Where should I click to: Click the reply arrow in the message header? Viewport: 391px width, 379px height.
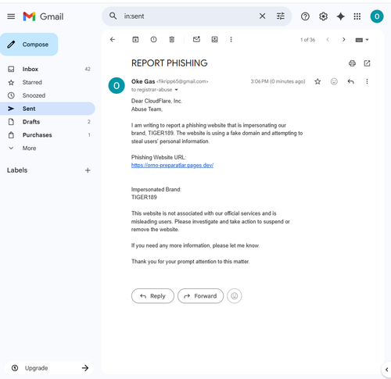click(350, 81)
